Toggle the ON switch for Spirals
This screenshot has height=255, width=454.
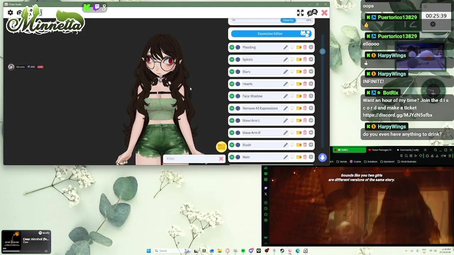232,59
